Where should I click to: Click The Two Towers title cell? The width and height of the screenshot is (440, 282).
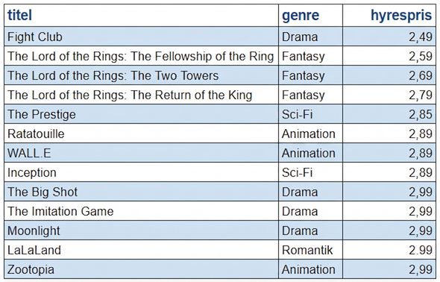click(x=141, y=75)
